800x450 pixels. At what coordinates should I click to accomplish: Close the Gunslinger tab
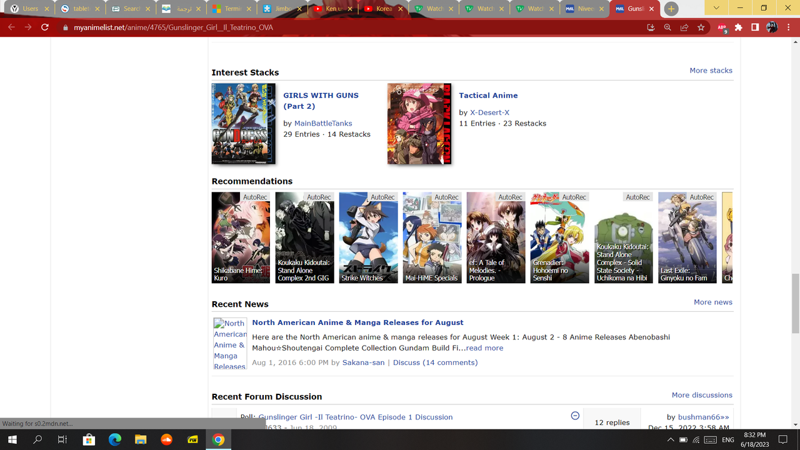tap(651, 9)
